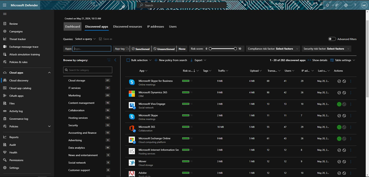Click Show details
The height and width of the screenshot is (177, 369).
click(318, 60)
